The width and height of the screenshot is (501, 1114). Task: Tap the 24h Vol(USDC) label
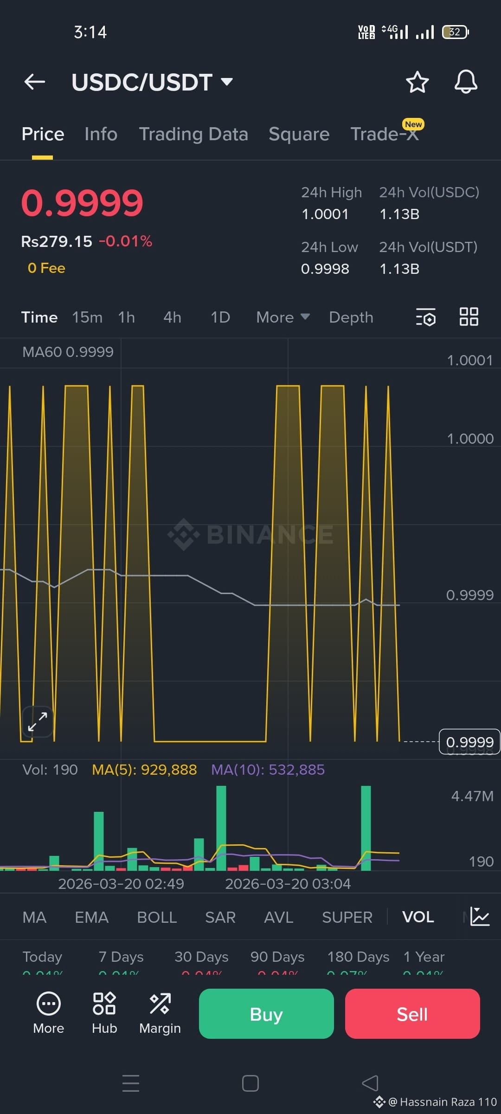click(429, 192)
